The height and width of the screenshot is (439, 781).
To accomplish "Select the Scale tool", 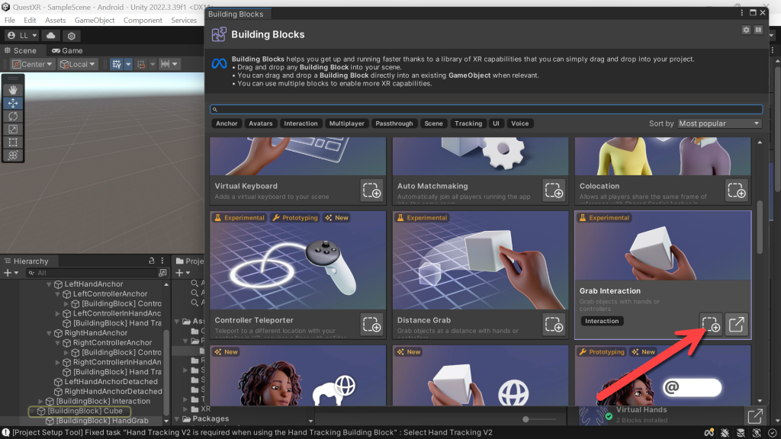I will click(x=13, y=130).
